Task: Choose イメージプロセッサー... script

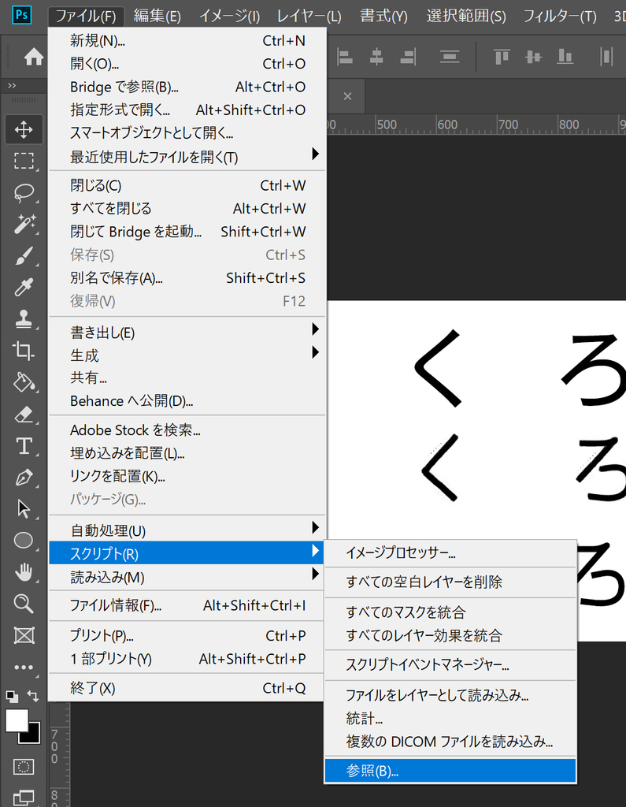Action: point(450,552)
